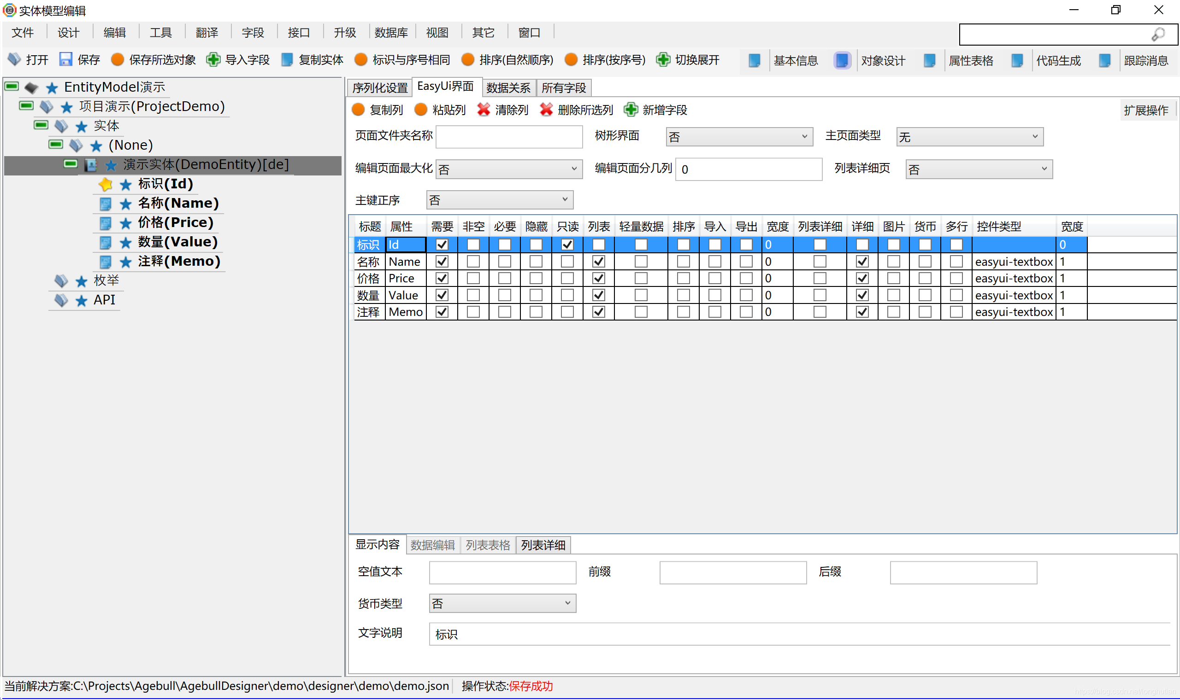Open the 数据库 menu

391,33
